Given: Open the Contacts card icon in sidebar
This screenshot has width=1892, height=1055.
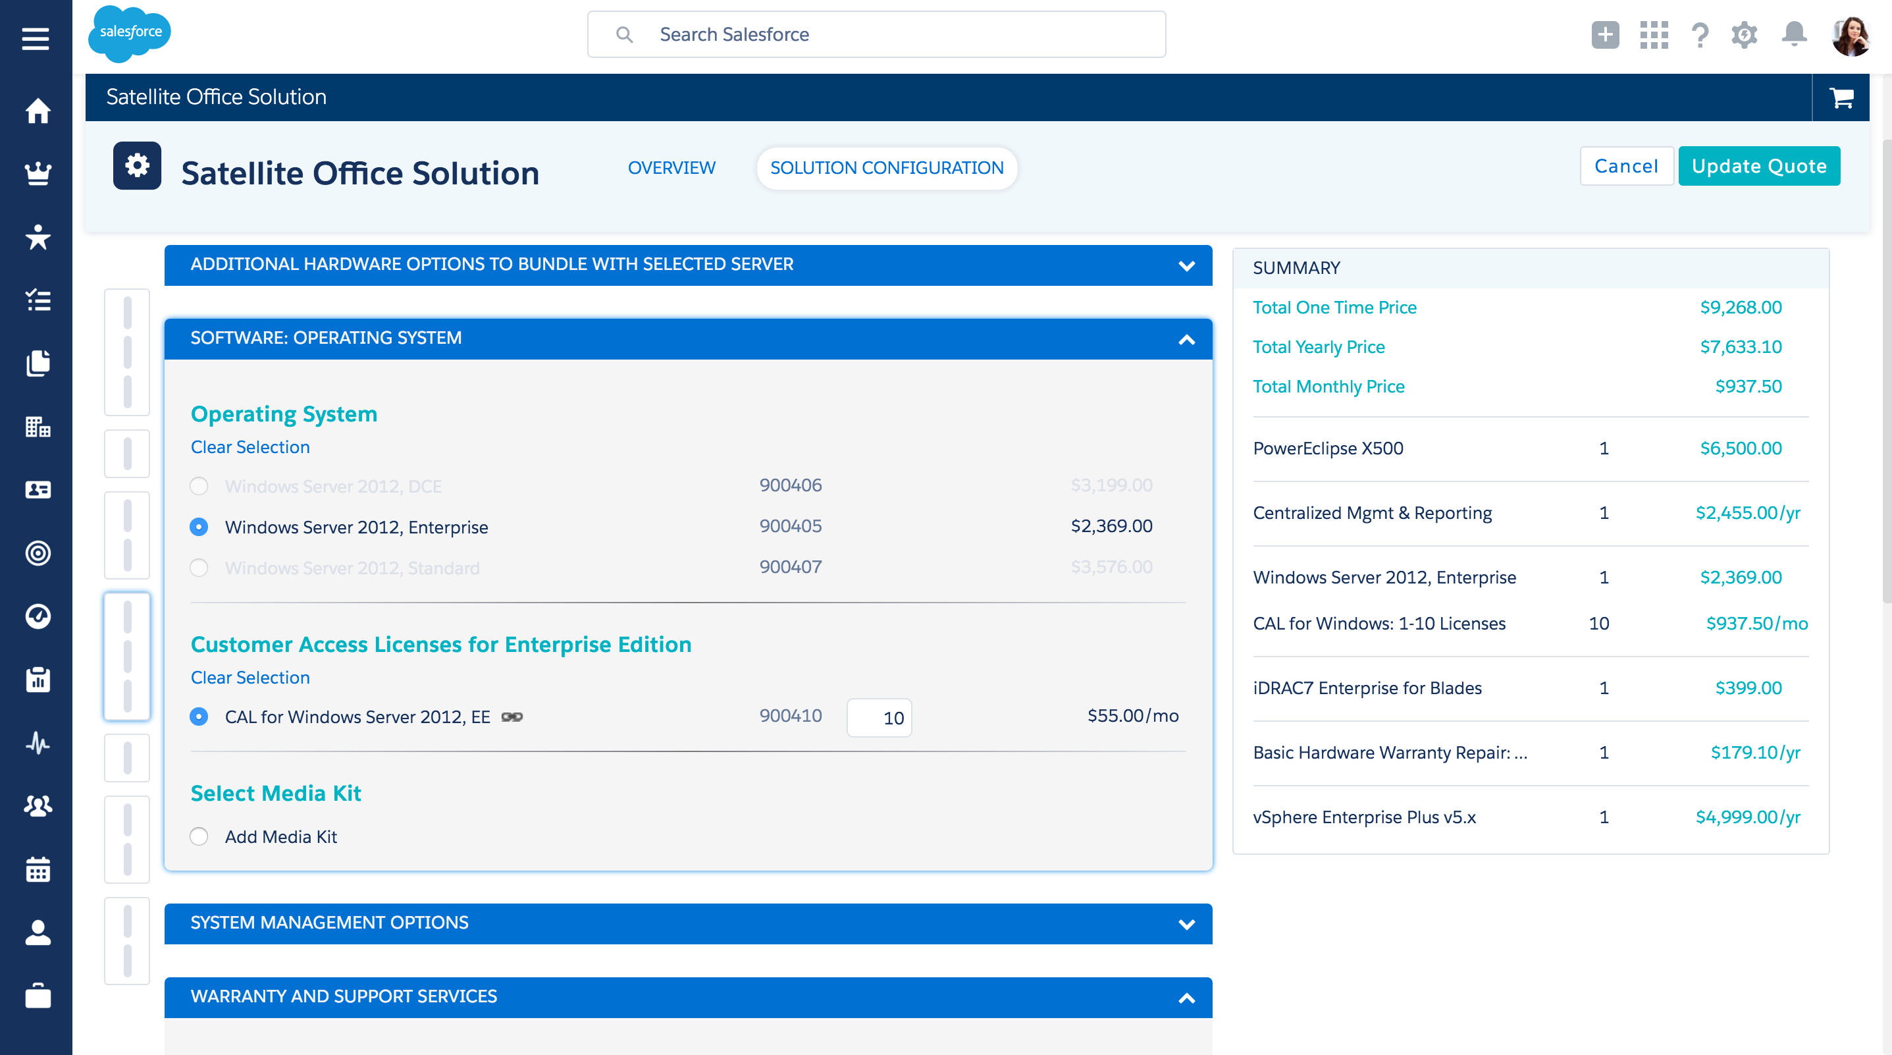Looking at the screenshot, I should click(38, 490).
